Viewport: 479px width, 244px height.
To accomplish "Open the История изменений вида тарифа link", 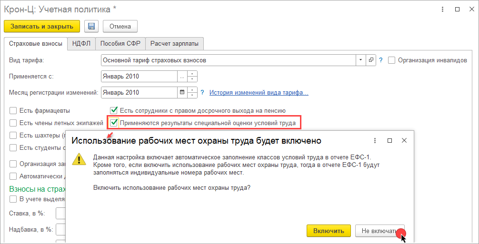I will 259,92.
